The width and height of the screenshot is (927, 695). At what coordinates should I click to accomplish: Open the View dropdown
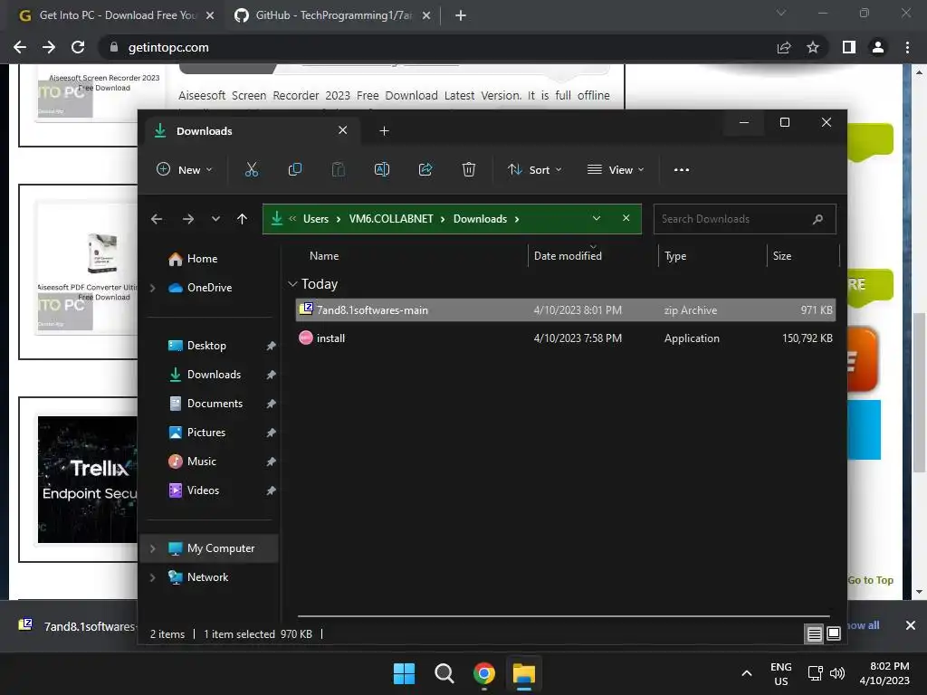(x=616, y=169)
